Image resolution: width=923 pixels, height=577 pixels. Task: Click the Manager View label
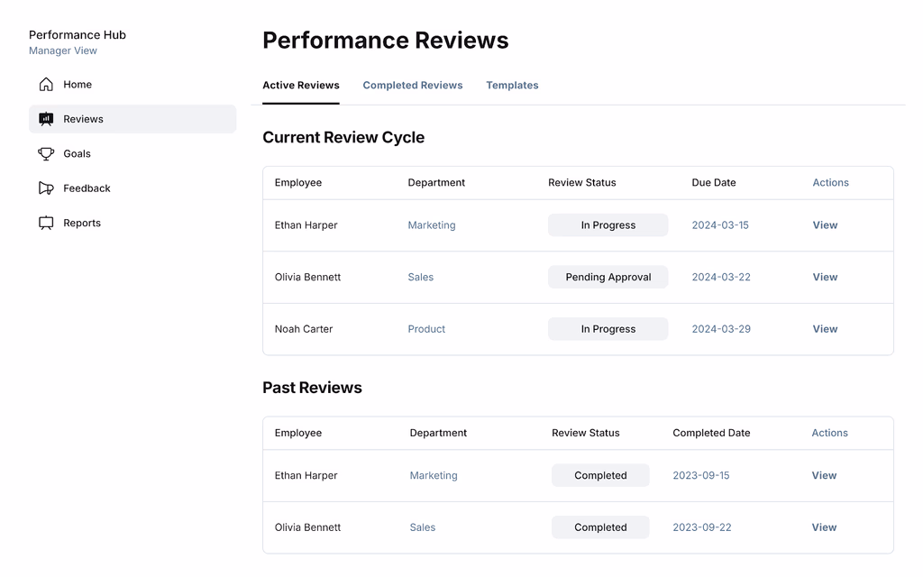(x=63, y=50)
